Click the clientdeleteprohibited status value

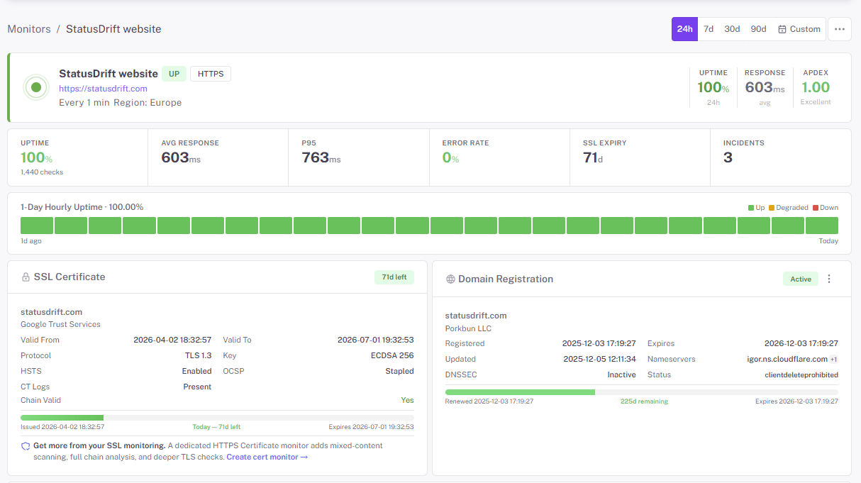[801, 375]
